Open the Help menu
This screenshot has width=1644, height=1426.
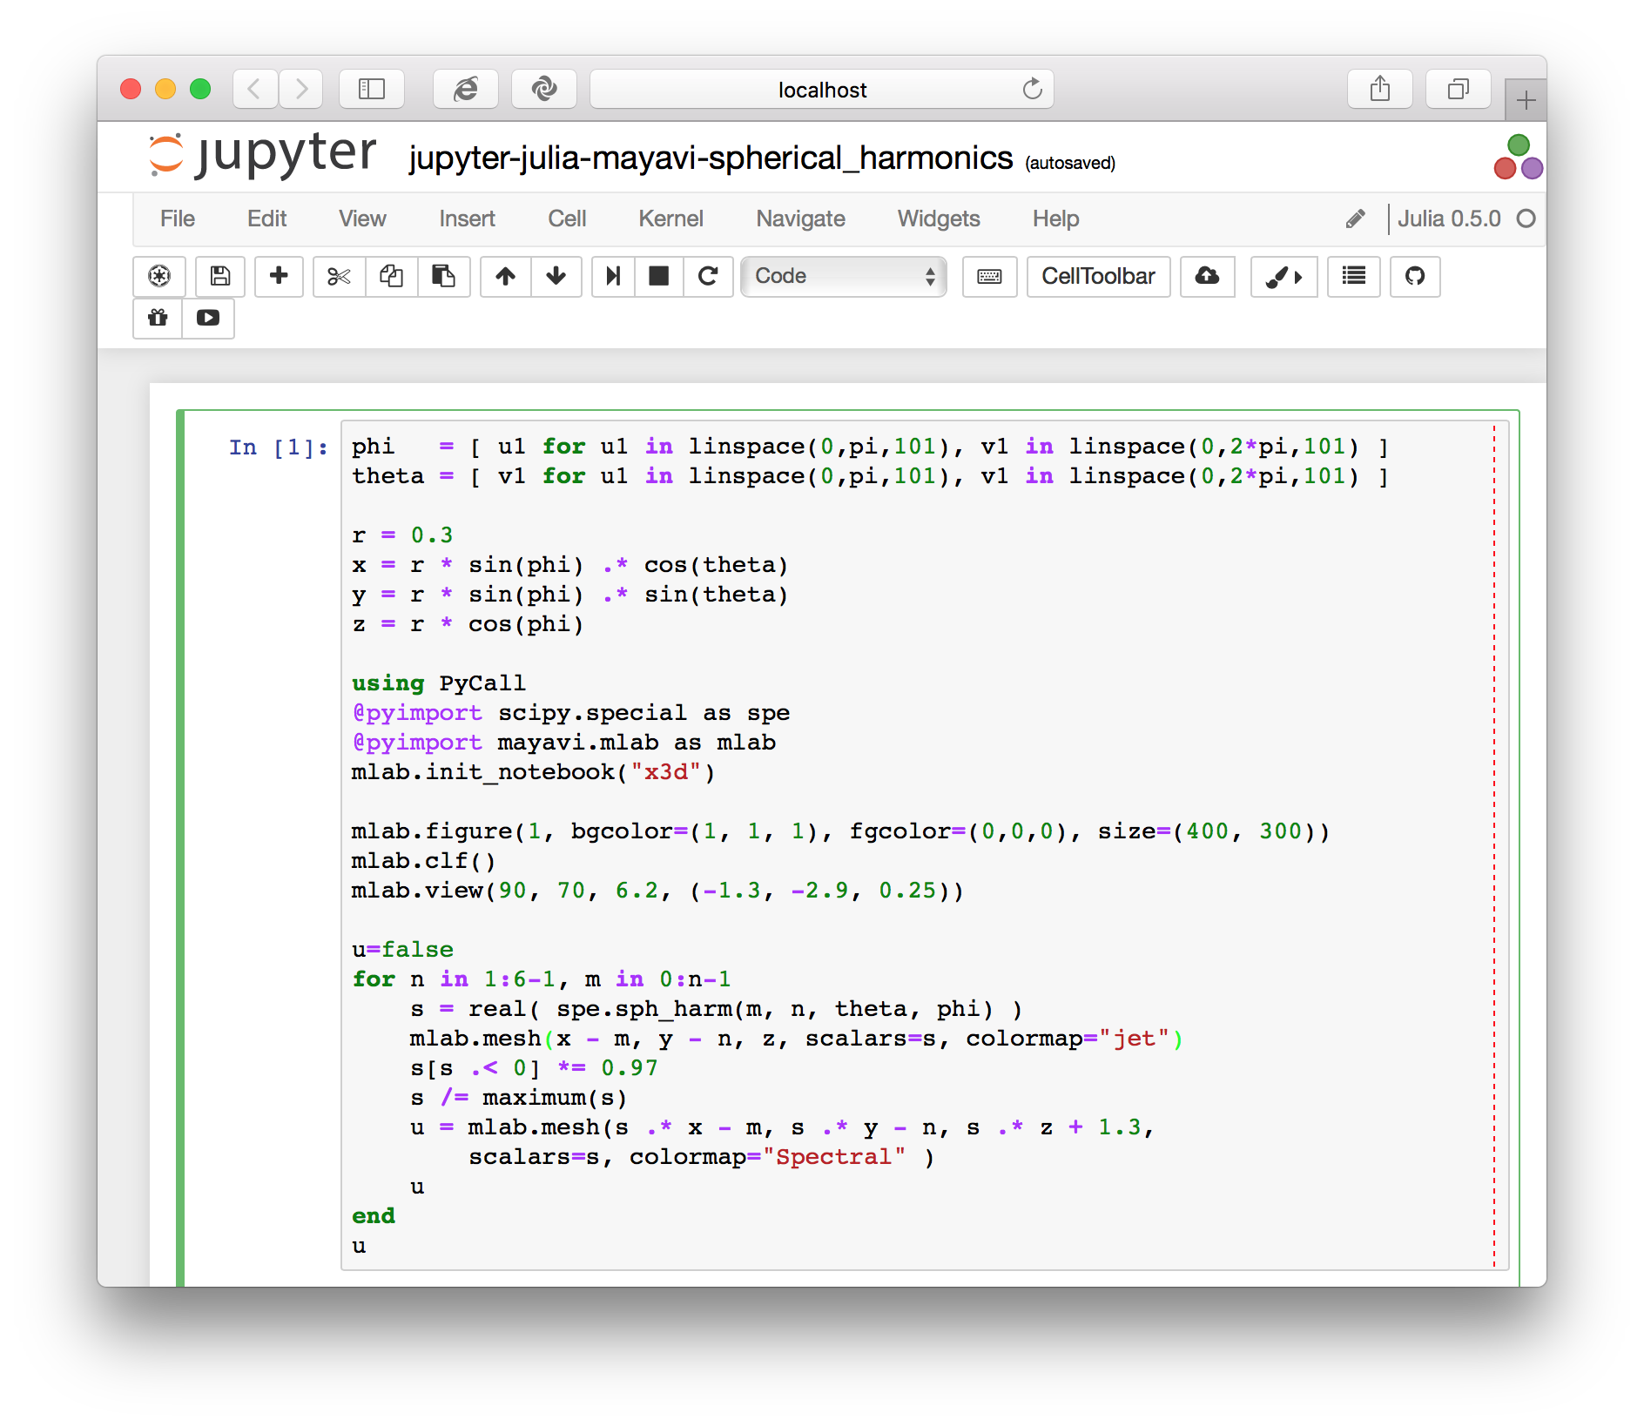coord(1055,219)
